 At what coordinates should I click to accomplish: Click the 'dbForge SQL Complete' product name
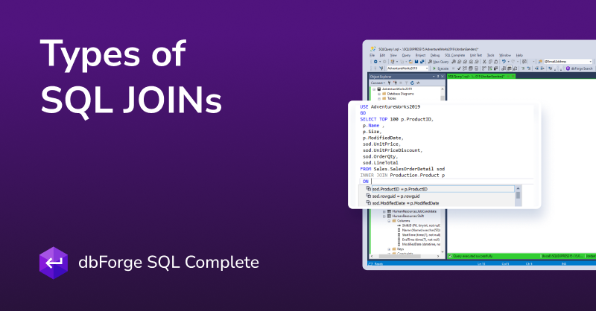[169, 263]
